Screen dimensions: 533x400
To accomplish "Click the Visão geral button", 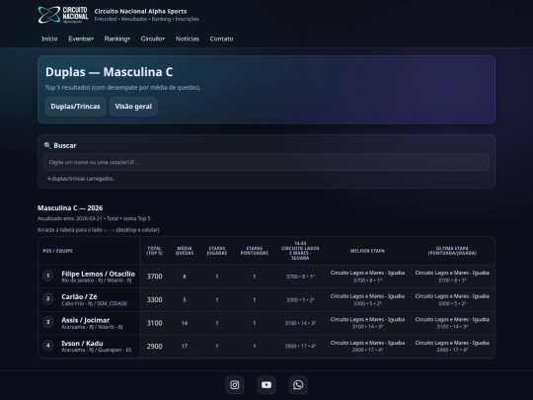I will [133, 107].
